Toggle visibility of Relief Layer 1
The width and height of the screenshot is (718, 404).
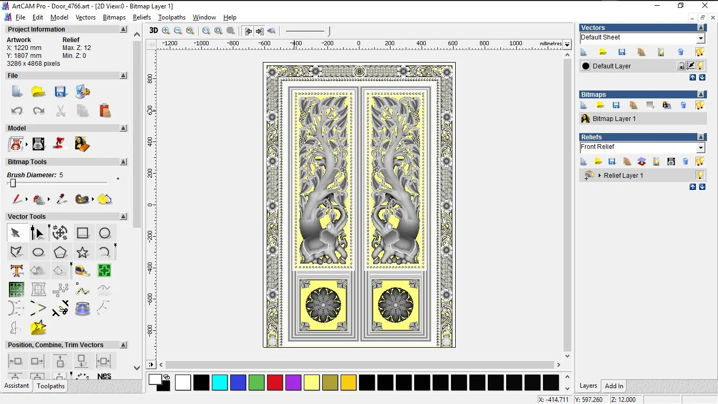point(700,175)
